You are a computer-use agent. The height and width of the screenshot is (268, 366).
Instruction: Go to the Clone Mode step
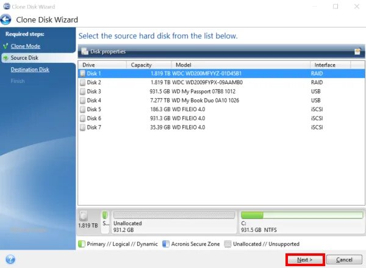pos(26,46)
